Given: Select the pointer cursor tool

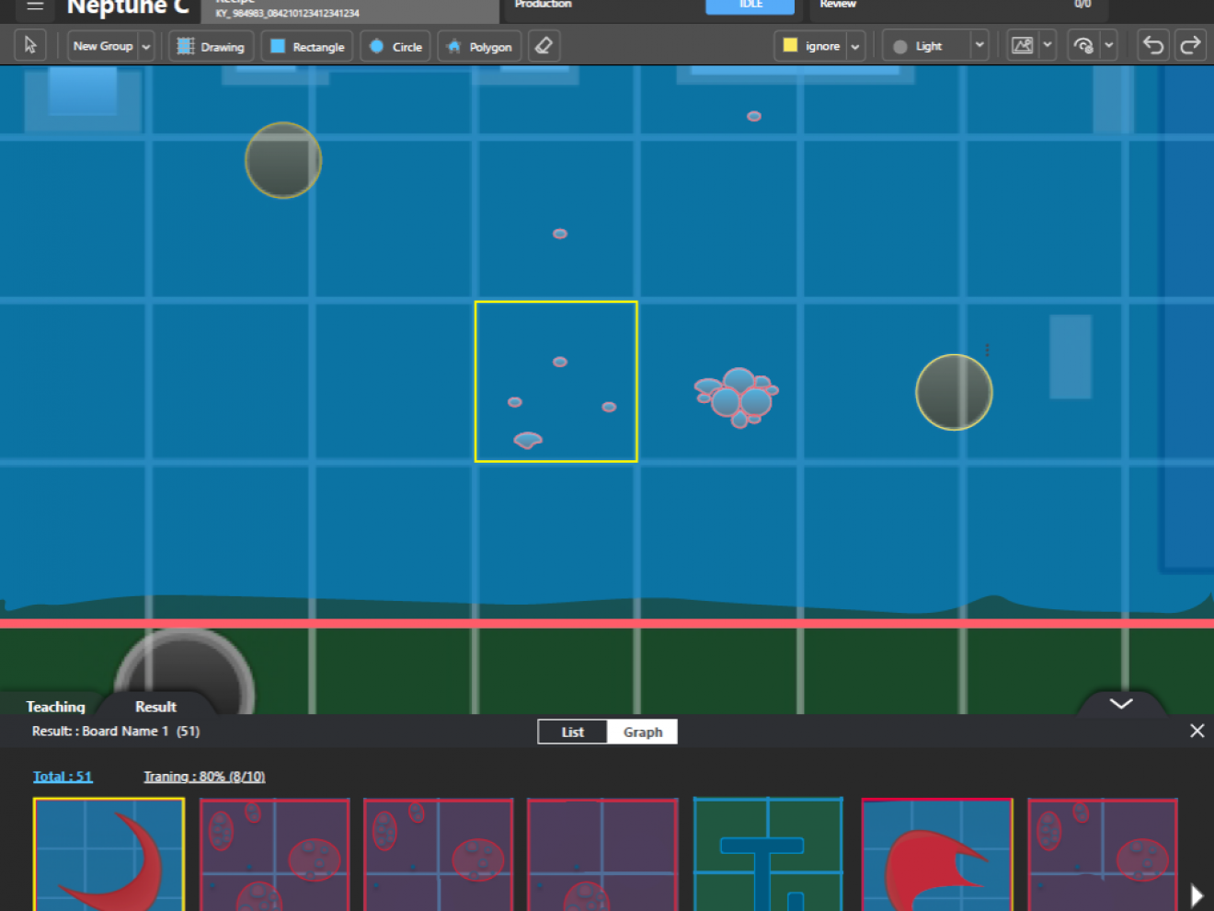Looking at the screenshot, I should pyautogui.click(x=30, y=45).
